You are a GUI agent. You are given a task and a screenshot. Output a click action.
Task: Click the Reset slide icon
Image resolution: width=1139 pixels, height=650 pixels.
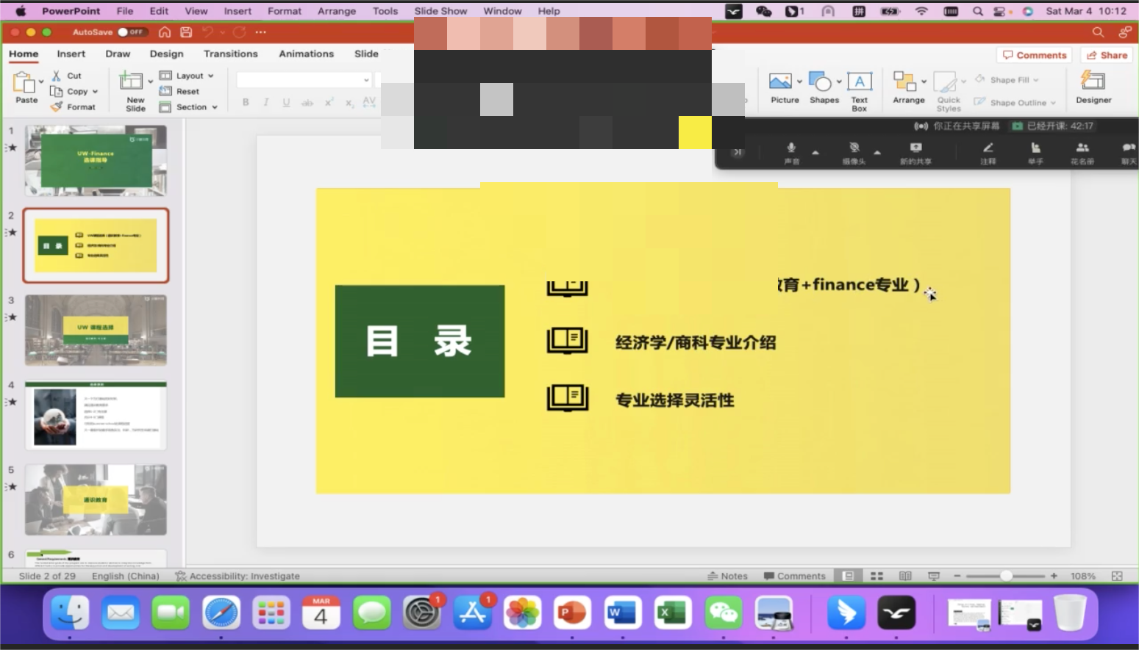click(166, 91)
